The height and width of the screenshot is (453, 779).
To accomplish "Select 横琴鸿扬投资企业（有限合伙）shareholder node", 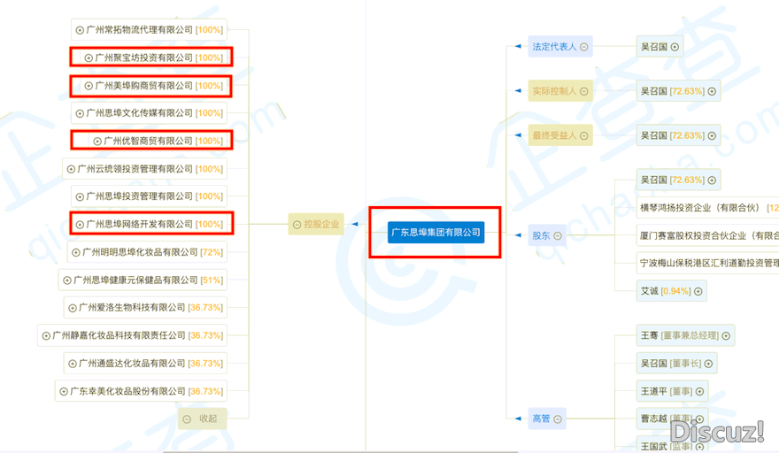I will [x=708, y=208].
